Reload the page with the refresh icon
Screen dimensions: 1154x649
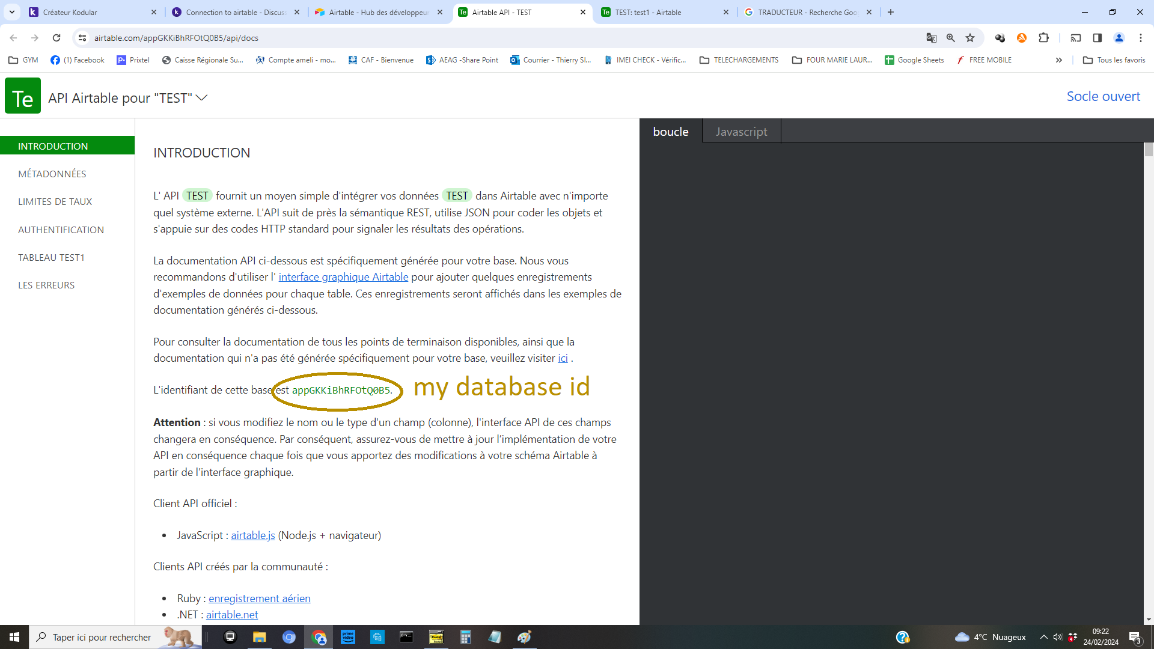click(56, 37)
